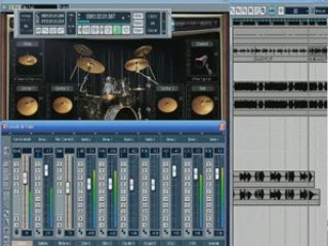Click the bottom-left cymbal image in drum plugin

[x=27, y=106]
